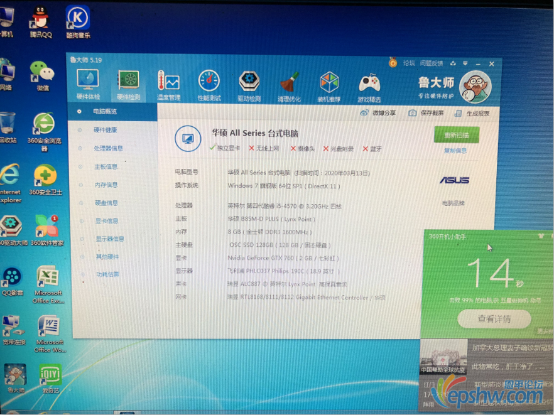Click 生成报表 to generate report
This screenshot has width=554, height=415.
[x=472, y=114]
